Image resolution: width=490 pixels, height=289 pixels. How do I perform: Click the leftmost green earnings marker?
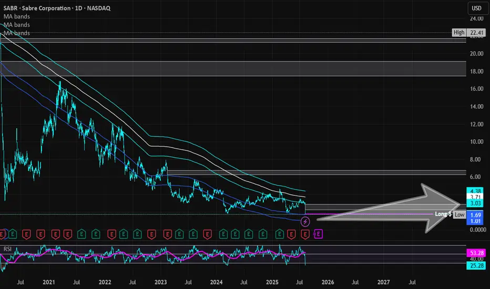[13, 234]
